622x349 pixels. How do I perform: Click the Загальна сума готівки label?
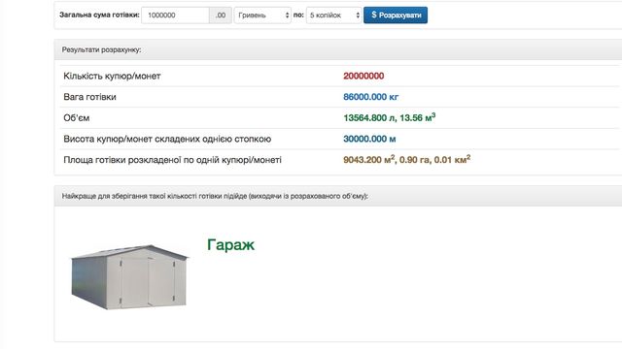(99, 16)
